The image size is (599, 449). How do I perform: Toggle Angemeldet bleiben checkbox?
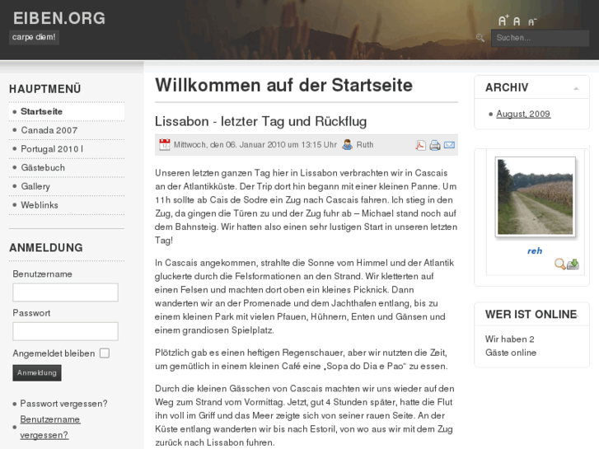click(105, 353)
